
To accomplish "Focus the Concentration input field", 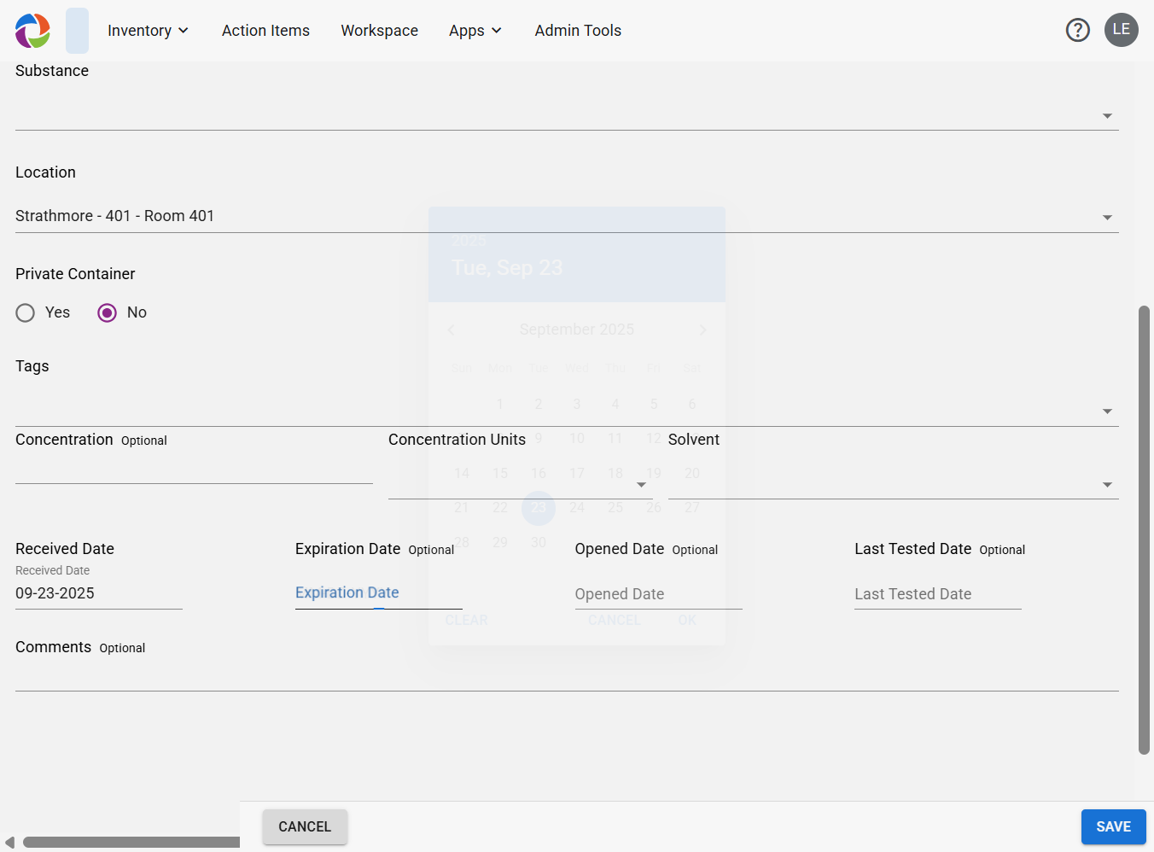I will tap(194, 468).
